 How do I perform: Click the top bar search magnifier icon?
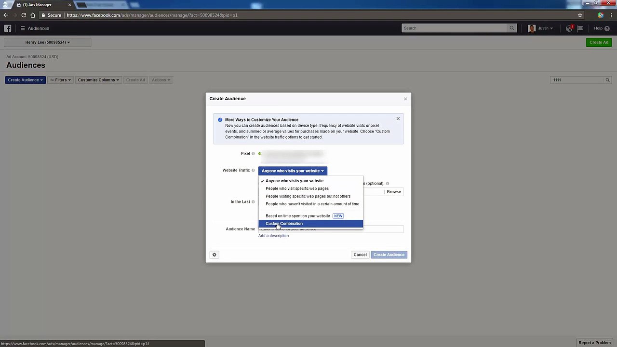click(512, 28)
